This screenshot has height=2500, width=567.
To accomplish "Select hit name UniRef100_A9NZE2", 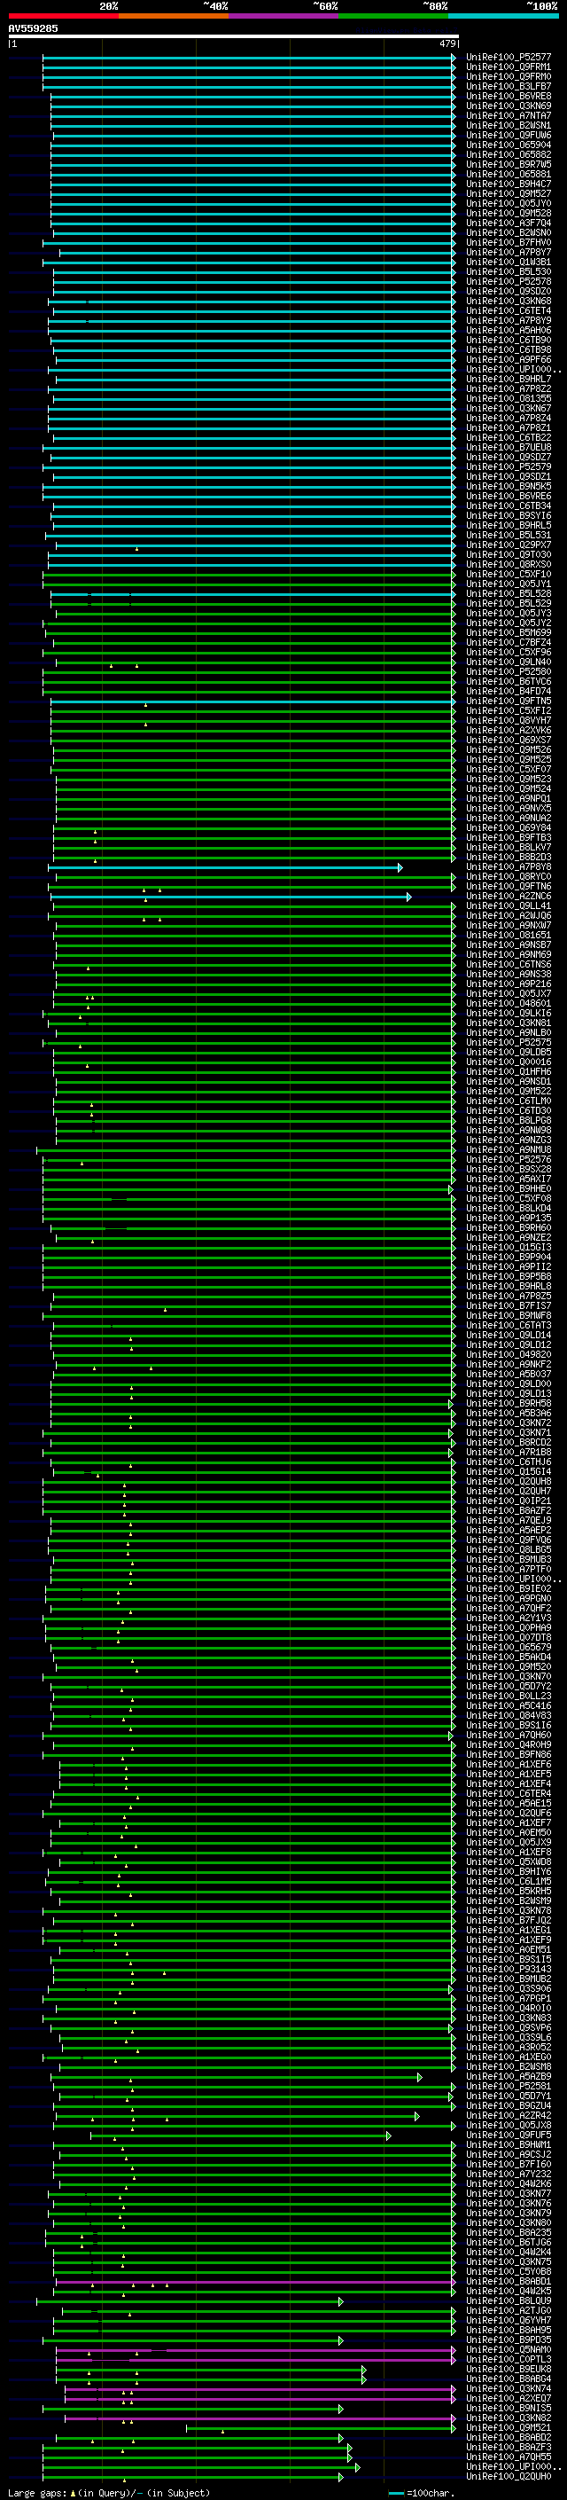I will 509,1237.
